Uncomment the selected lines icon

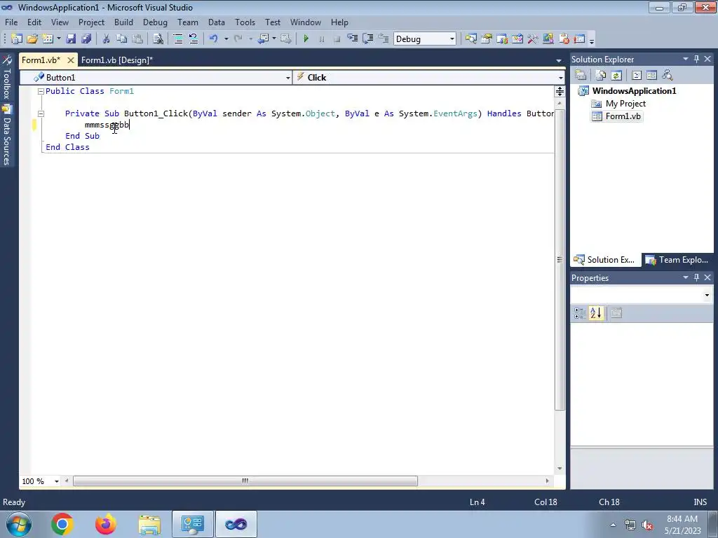194,39
